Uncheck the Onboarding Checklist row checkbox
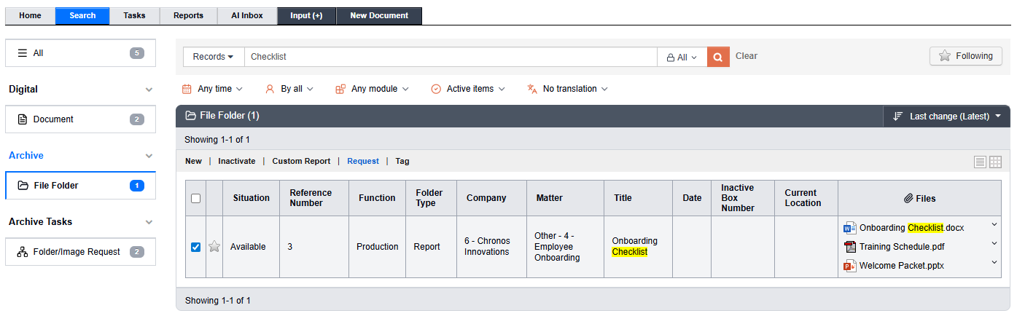Image resolution: width=1017 pixels, height=316 pixels. click(195, 247)
